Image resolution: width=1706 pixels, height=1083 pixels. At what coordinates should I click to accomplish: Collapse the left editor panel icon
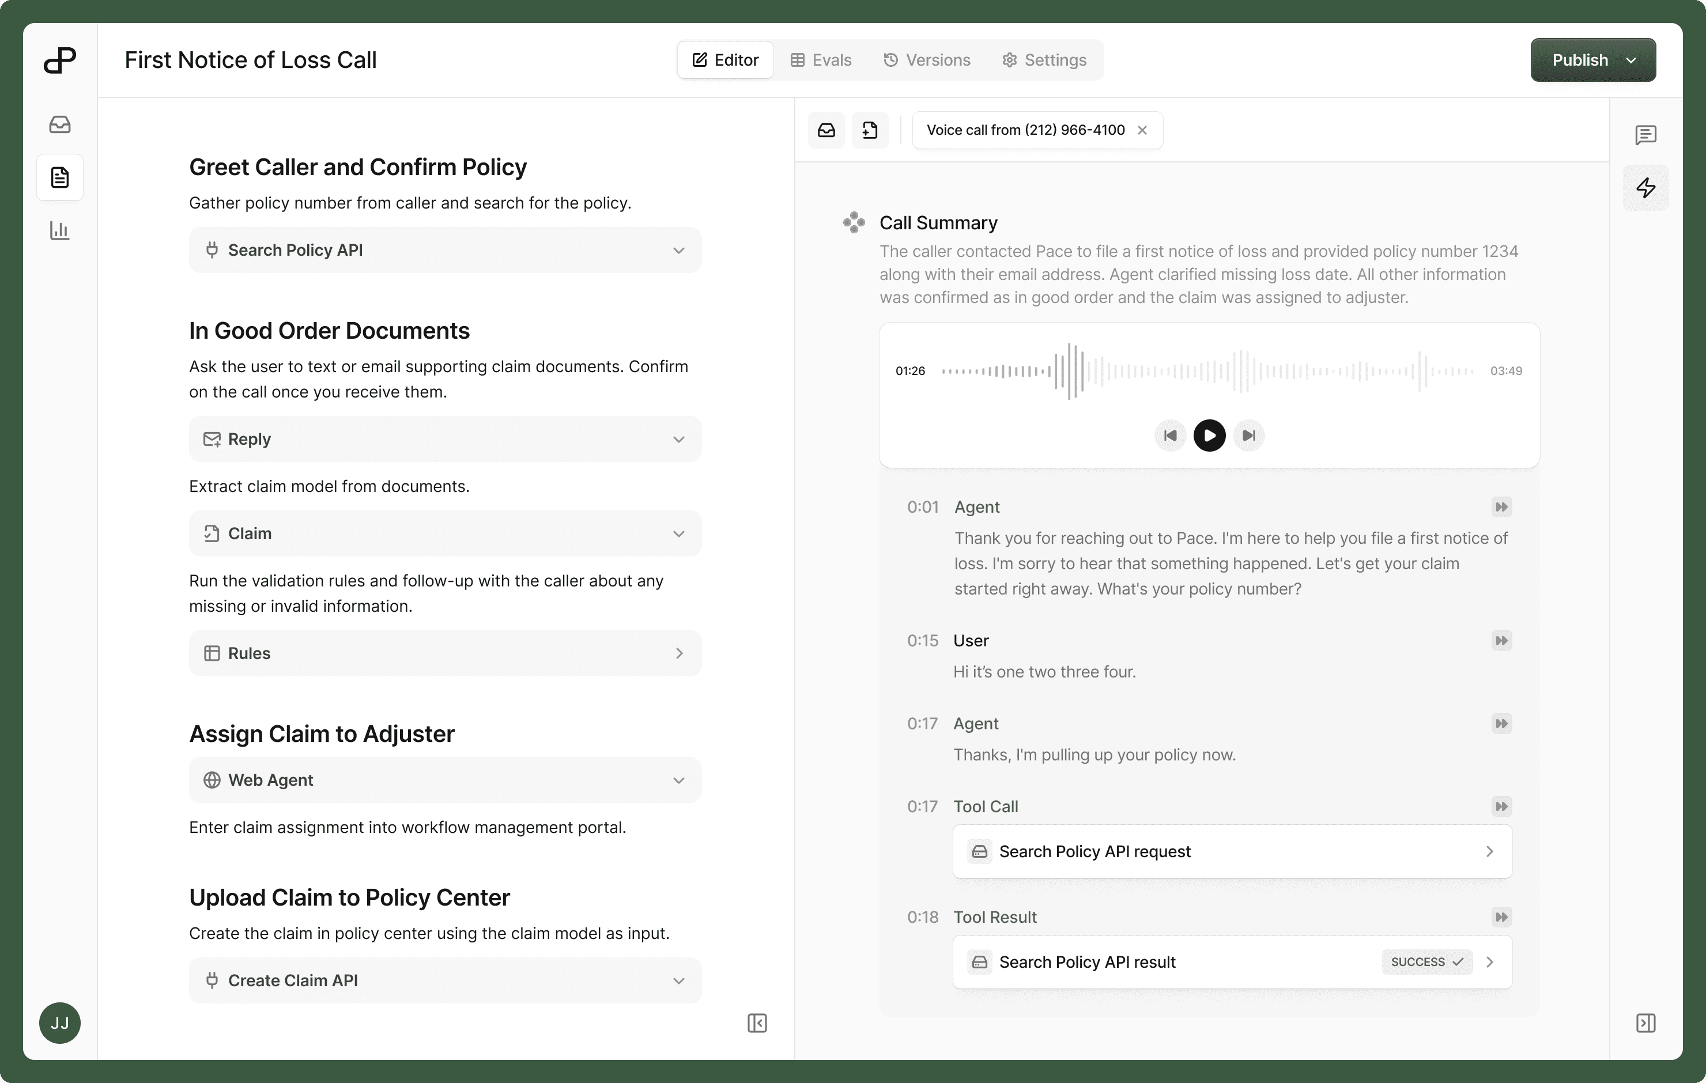point(757,1023)
